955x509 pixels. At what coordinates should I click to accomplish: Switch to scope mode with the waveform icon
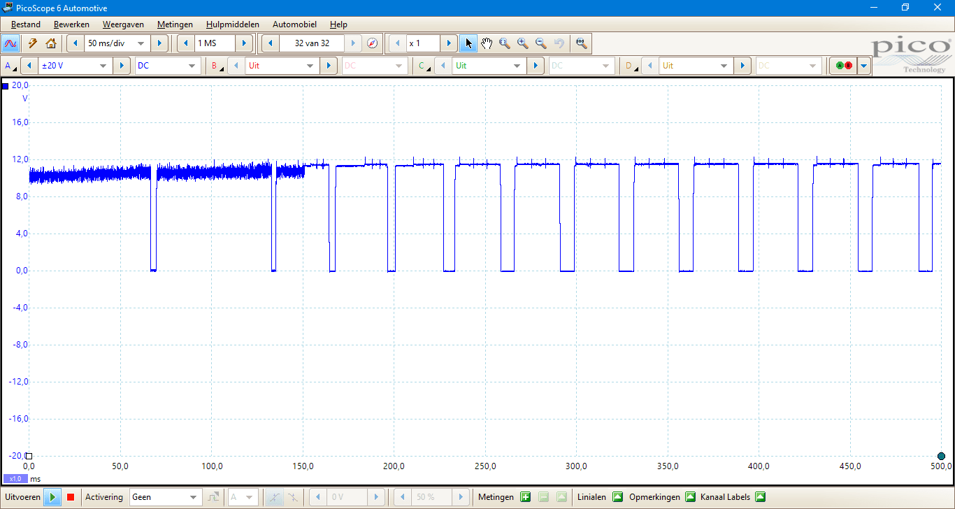10,43
